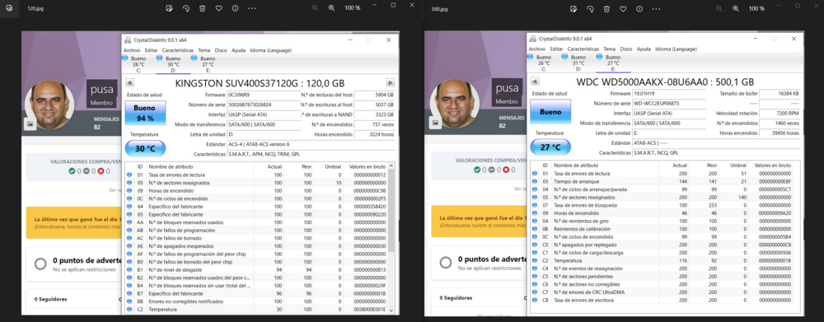Delete the 120.jpg photo via trash icon
Image resolution: width=824 pixels, height=322 pixels.
pyautogui.click(x=203, y=8)
